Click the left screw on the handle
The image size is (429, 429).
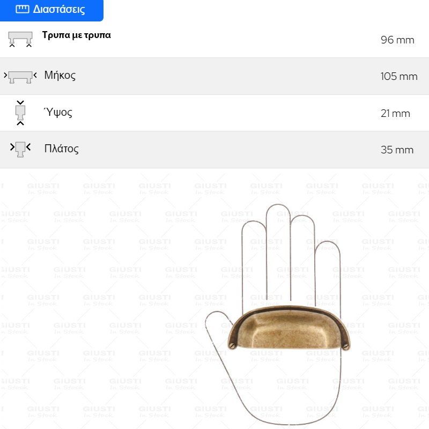(233, 345)
